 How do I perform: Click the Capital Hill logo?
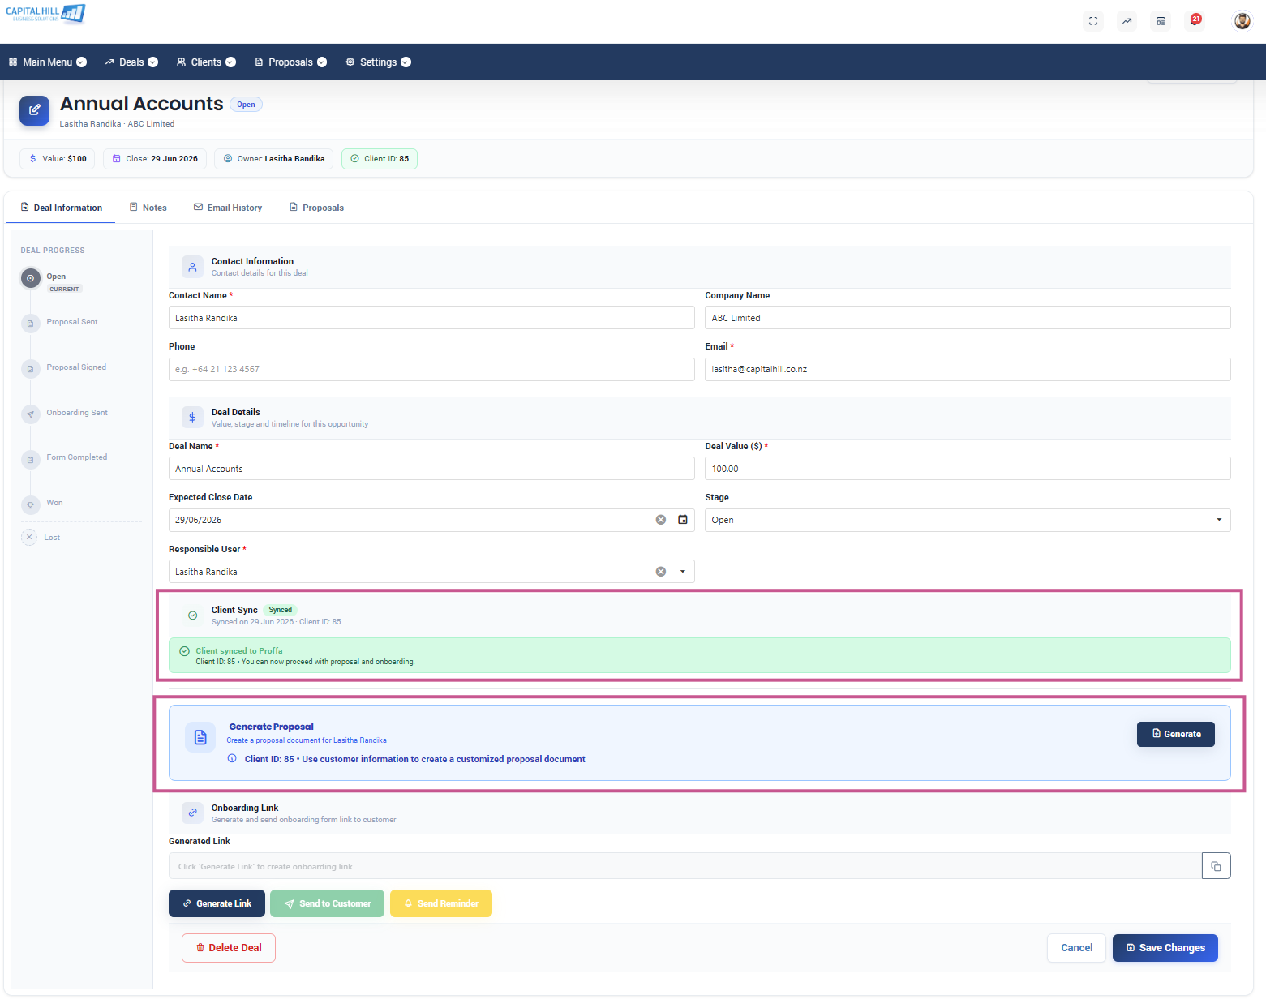click(x=45, y=14)
